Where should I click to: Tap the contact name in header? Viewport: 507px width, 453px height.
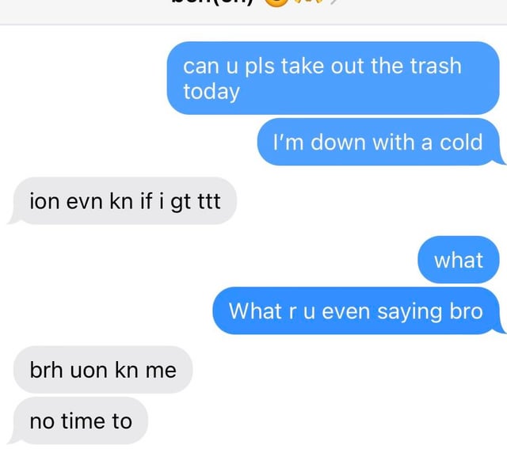[x=212, y=2]
